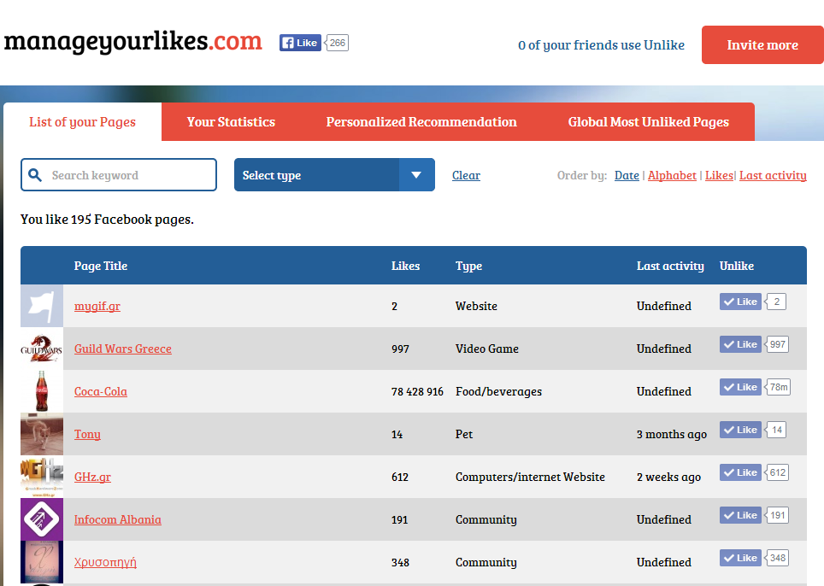
Task: Click the manageyourlikes.com logo
Action: pos(133,42)
